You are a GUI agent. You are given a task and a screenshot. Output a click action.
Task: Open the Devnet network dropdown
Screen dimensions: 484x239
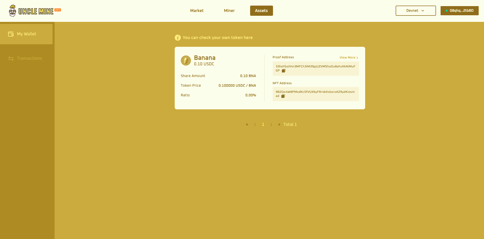tap(415, 11)
